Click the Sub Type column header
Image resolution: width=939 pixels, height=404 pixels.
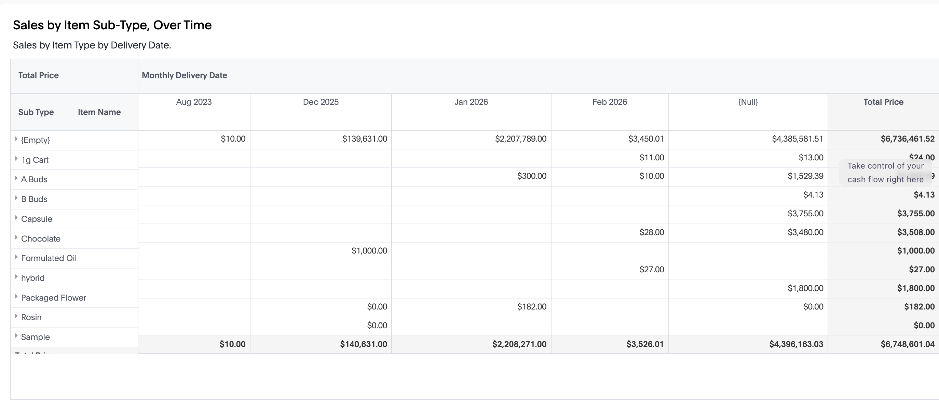coord(36,112)
